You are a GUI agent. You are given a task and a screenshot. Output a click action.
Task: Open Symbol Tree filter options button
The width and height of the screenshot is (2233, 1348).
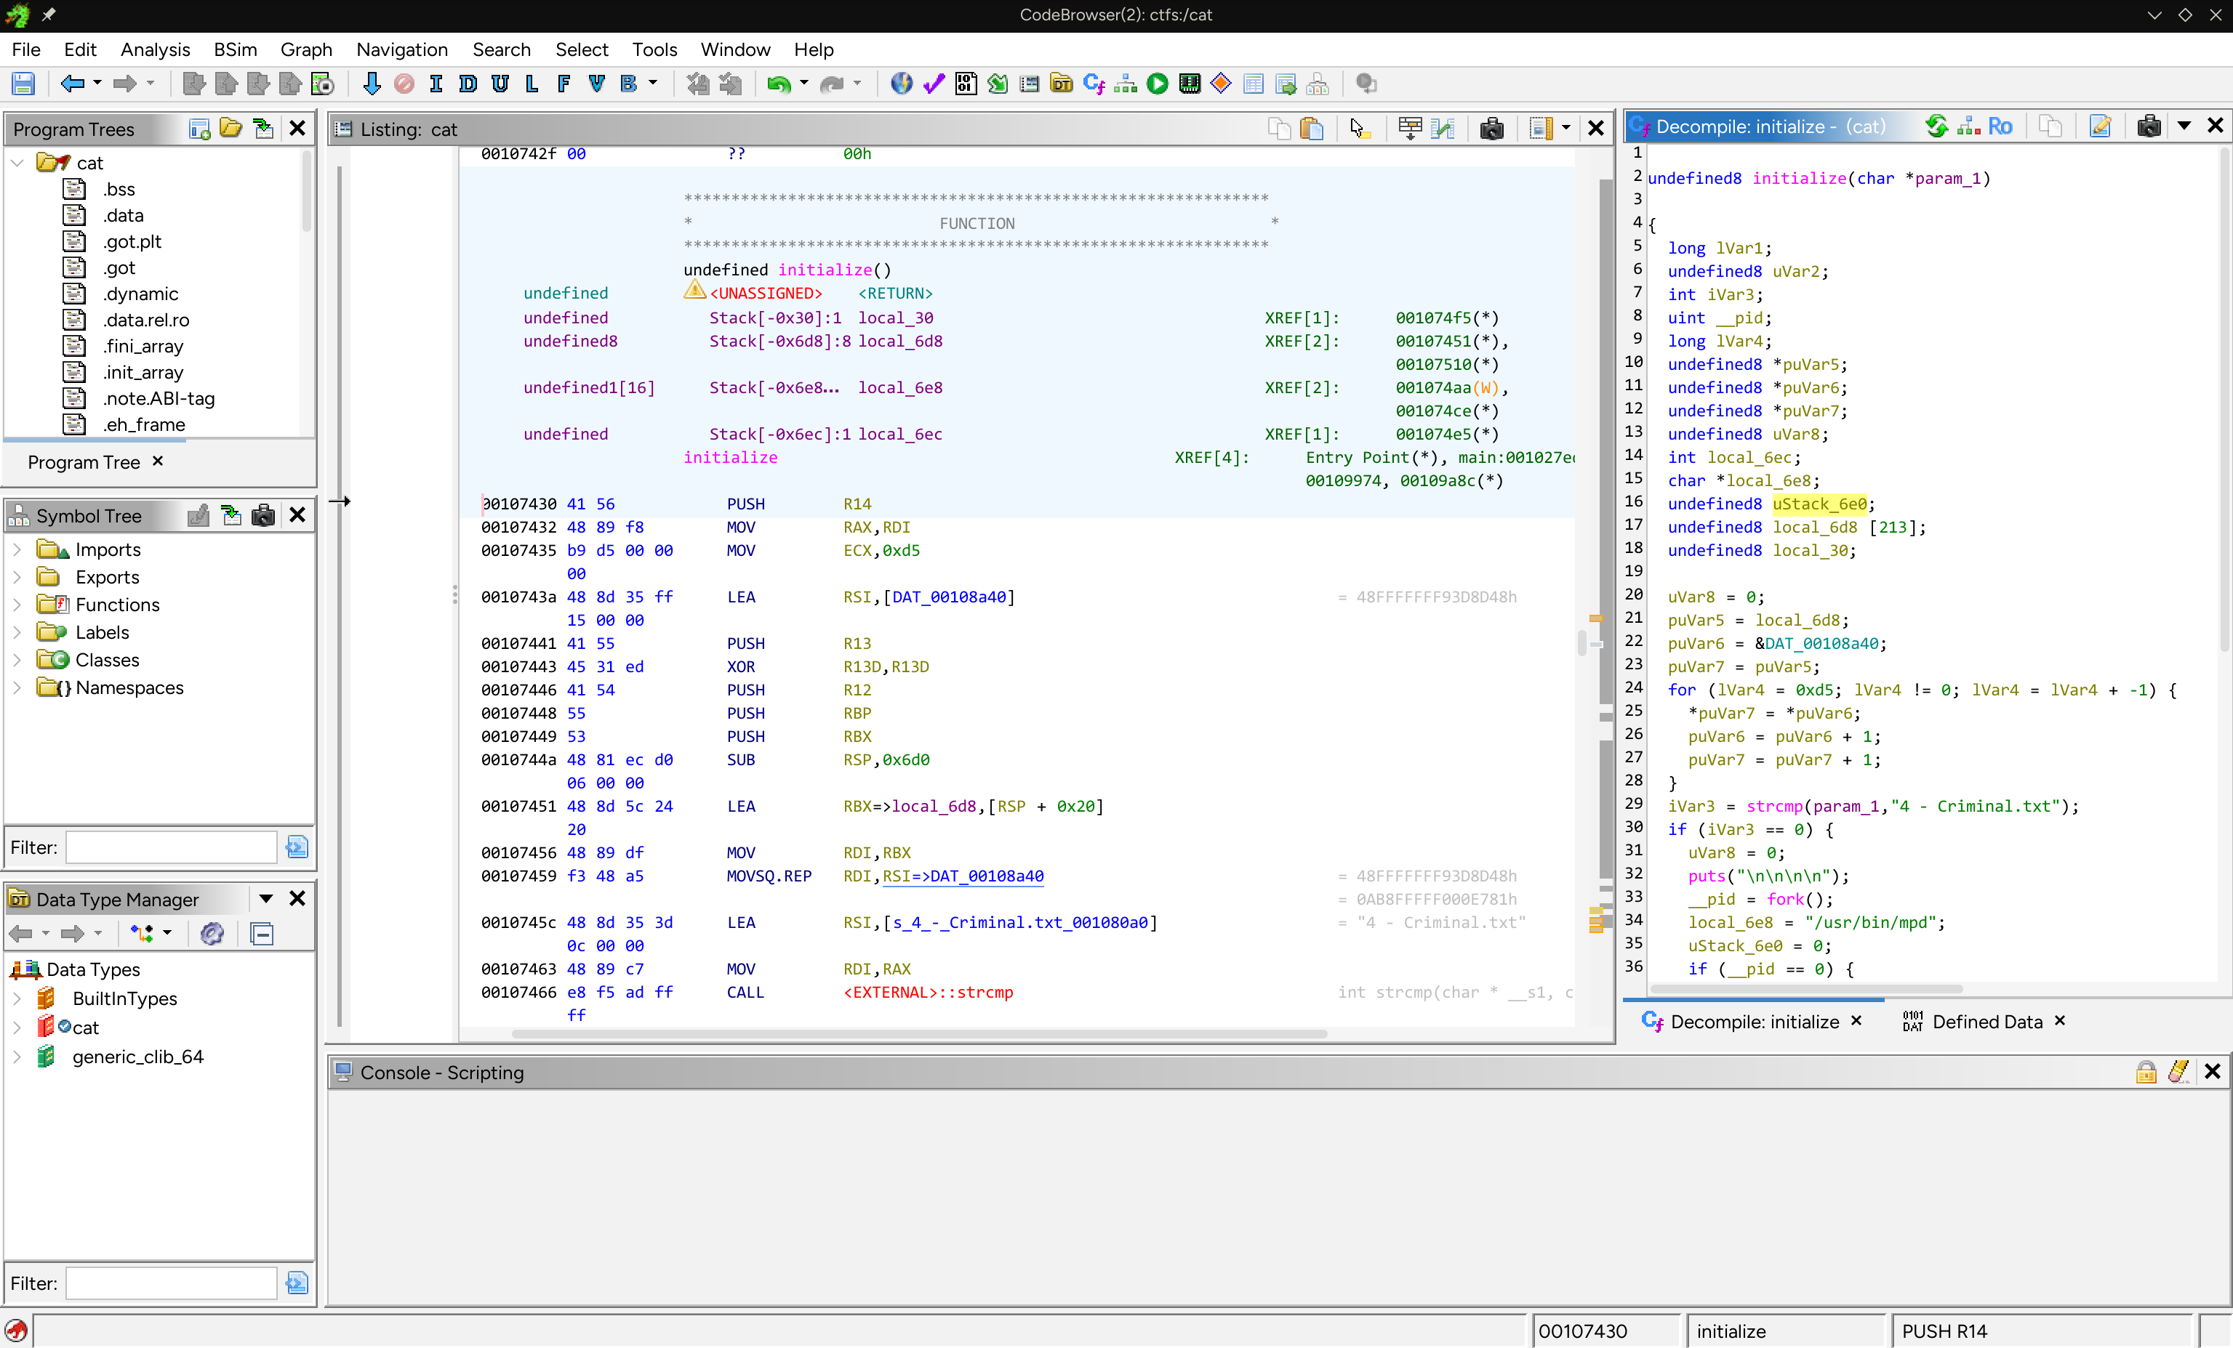297,847
